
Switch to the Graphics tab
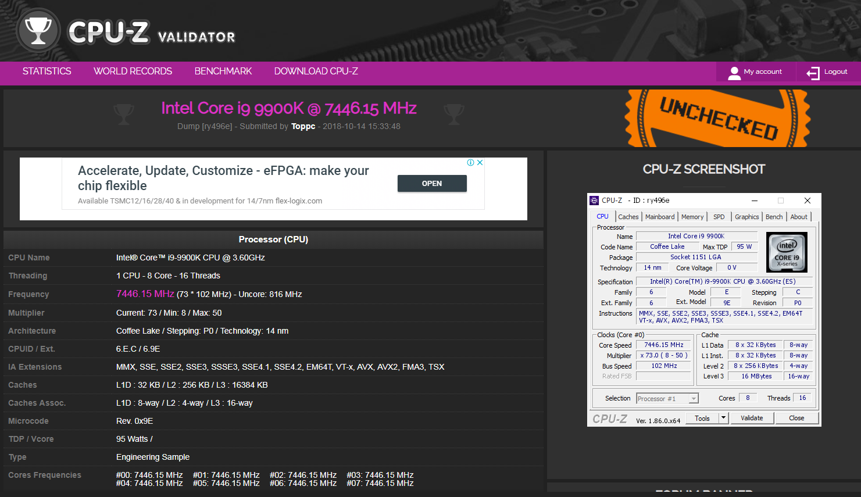click(x=747, y=217)
